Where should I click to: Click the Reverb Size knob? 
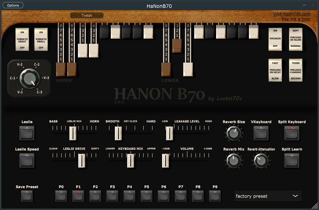click(234, 133)
